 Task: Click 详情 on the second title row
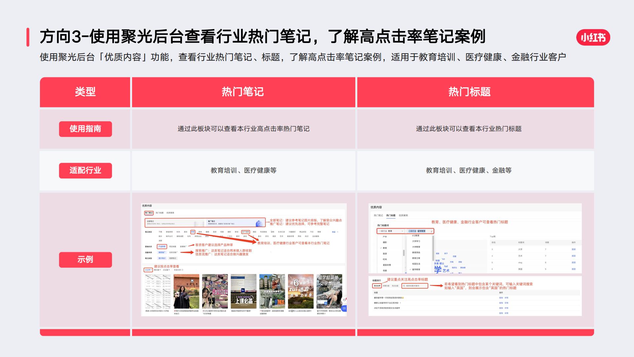point(506,303)
